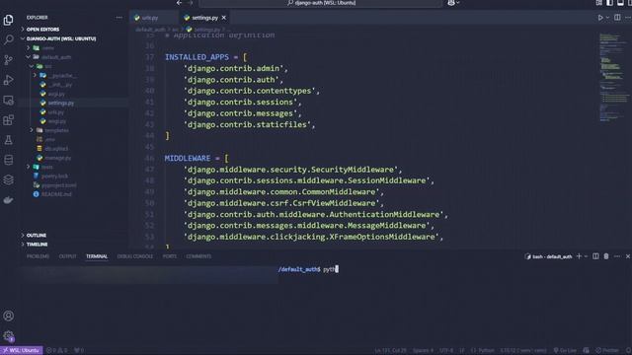Select settings.py in the file tree
632x355 pixels.
click(x=61, y=103)
